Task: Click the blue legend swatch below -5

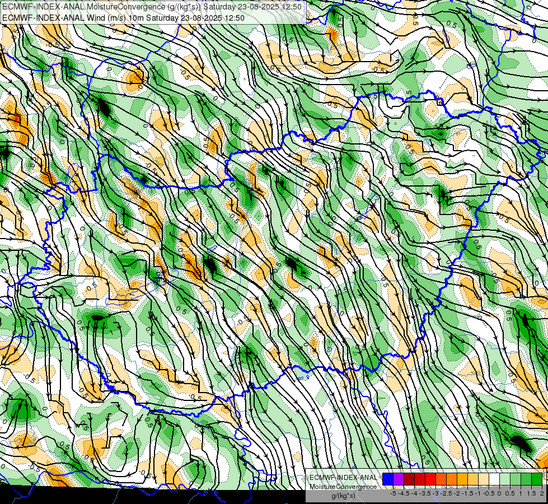Action: pyautogui.click(x=388, y=479)
